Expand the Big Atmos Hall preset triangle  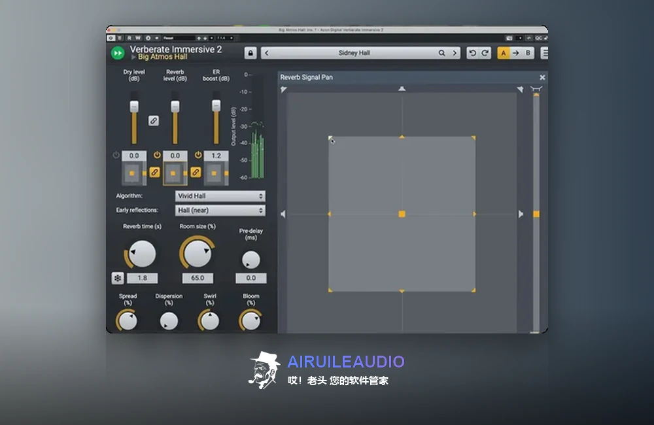pos(133,57)
